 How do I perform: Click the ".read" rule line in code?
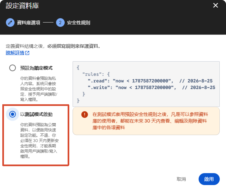tap(150, 81)
